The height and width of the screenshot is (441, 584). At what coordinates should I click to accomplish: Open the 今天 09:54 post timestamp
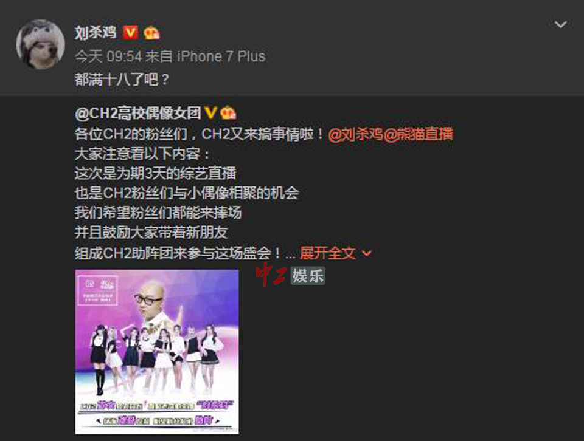(x=108, y=56)
